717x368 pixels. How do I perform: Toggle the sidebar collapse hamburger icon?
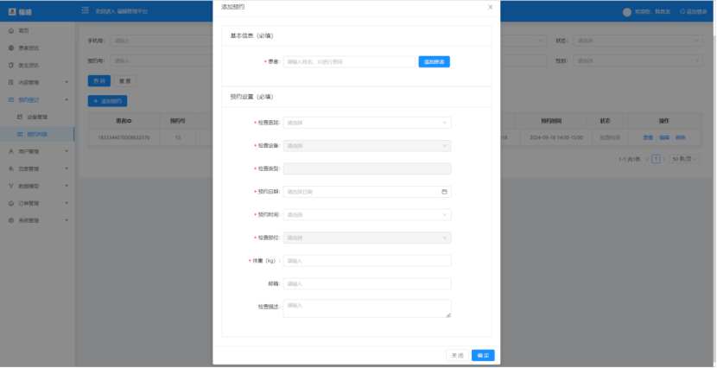[x=85, y=10]
